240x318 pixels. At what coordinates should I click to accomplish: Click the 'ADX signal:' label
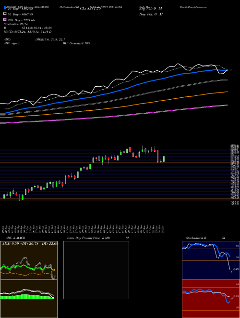tap(12, 43)
